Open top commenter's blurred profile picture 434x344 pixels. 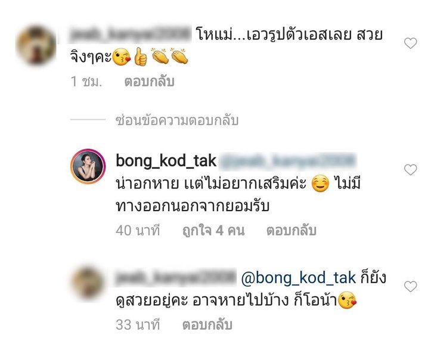[36, 45]
